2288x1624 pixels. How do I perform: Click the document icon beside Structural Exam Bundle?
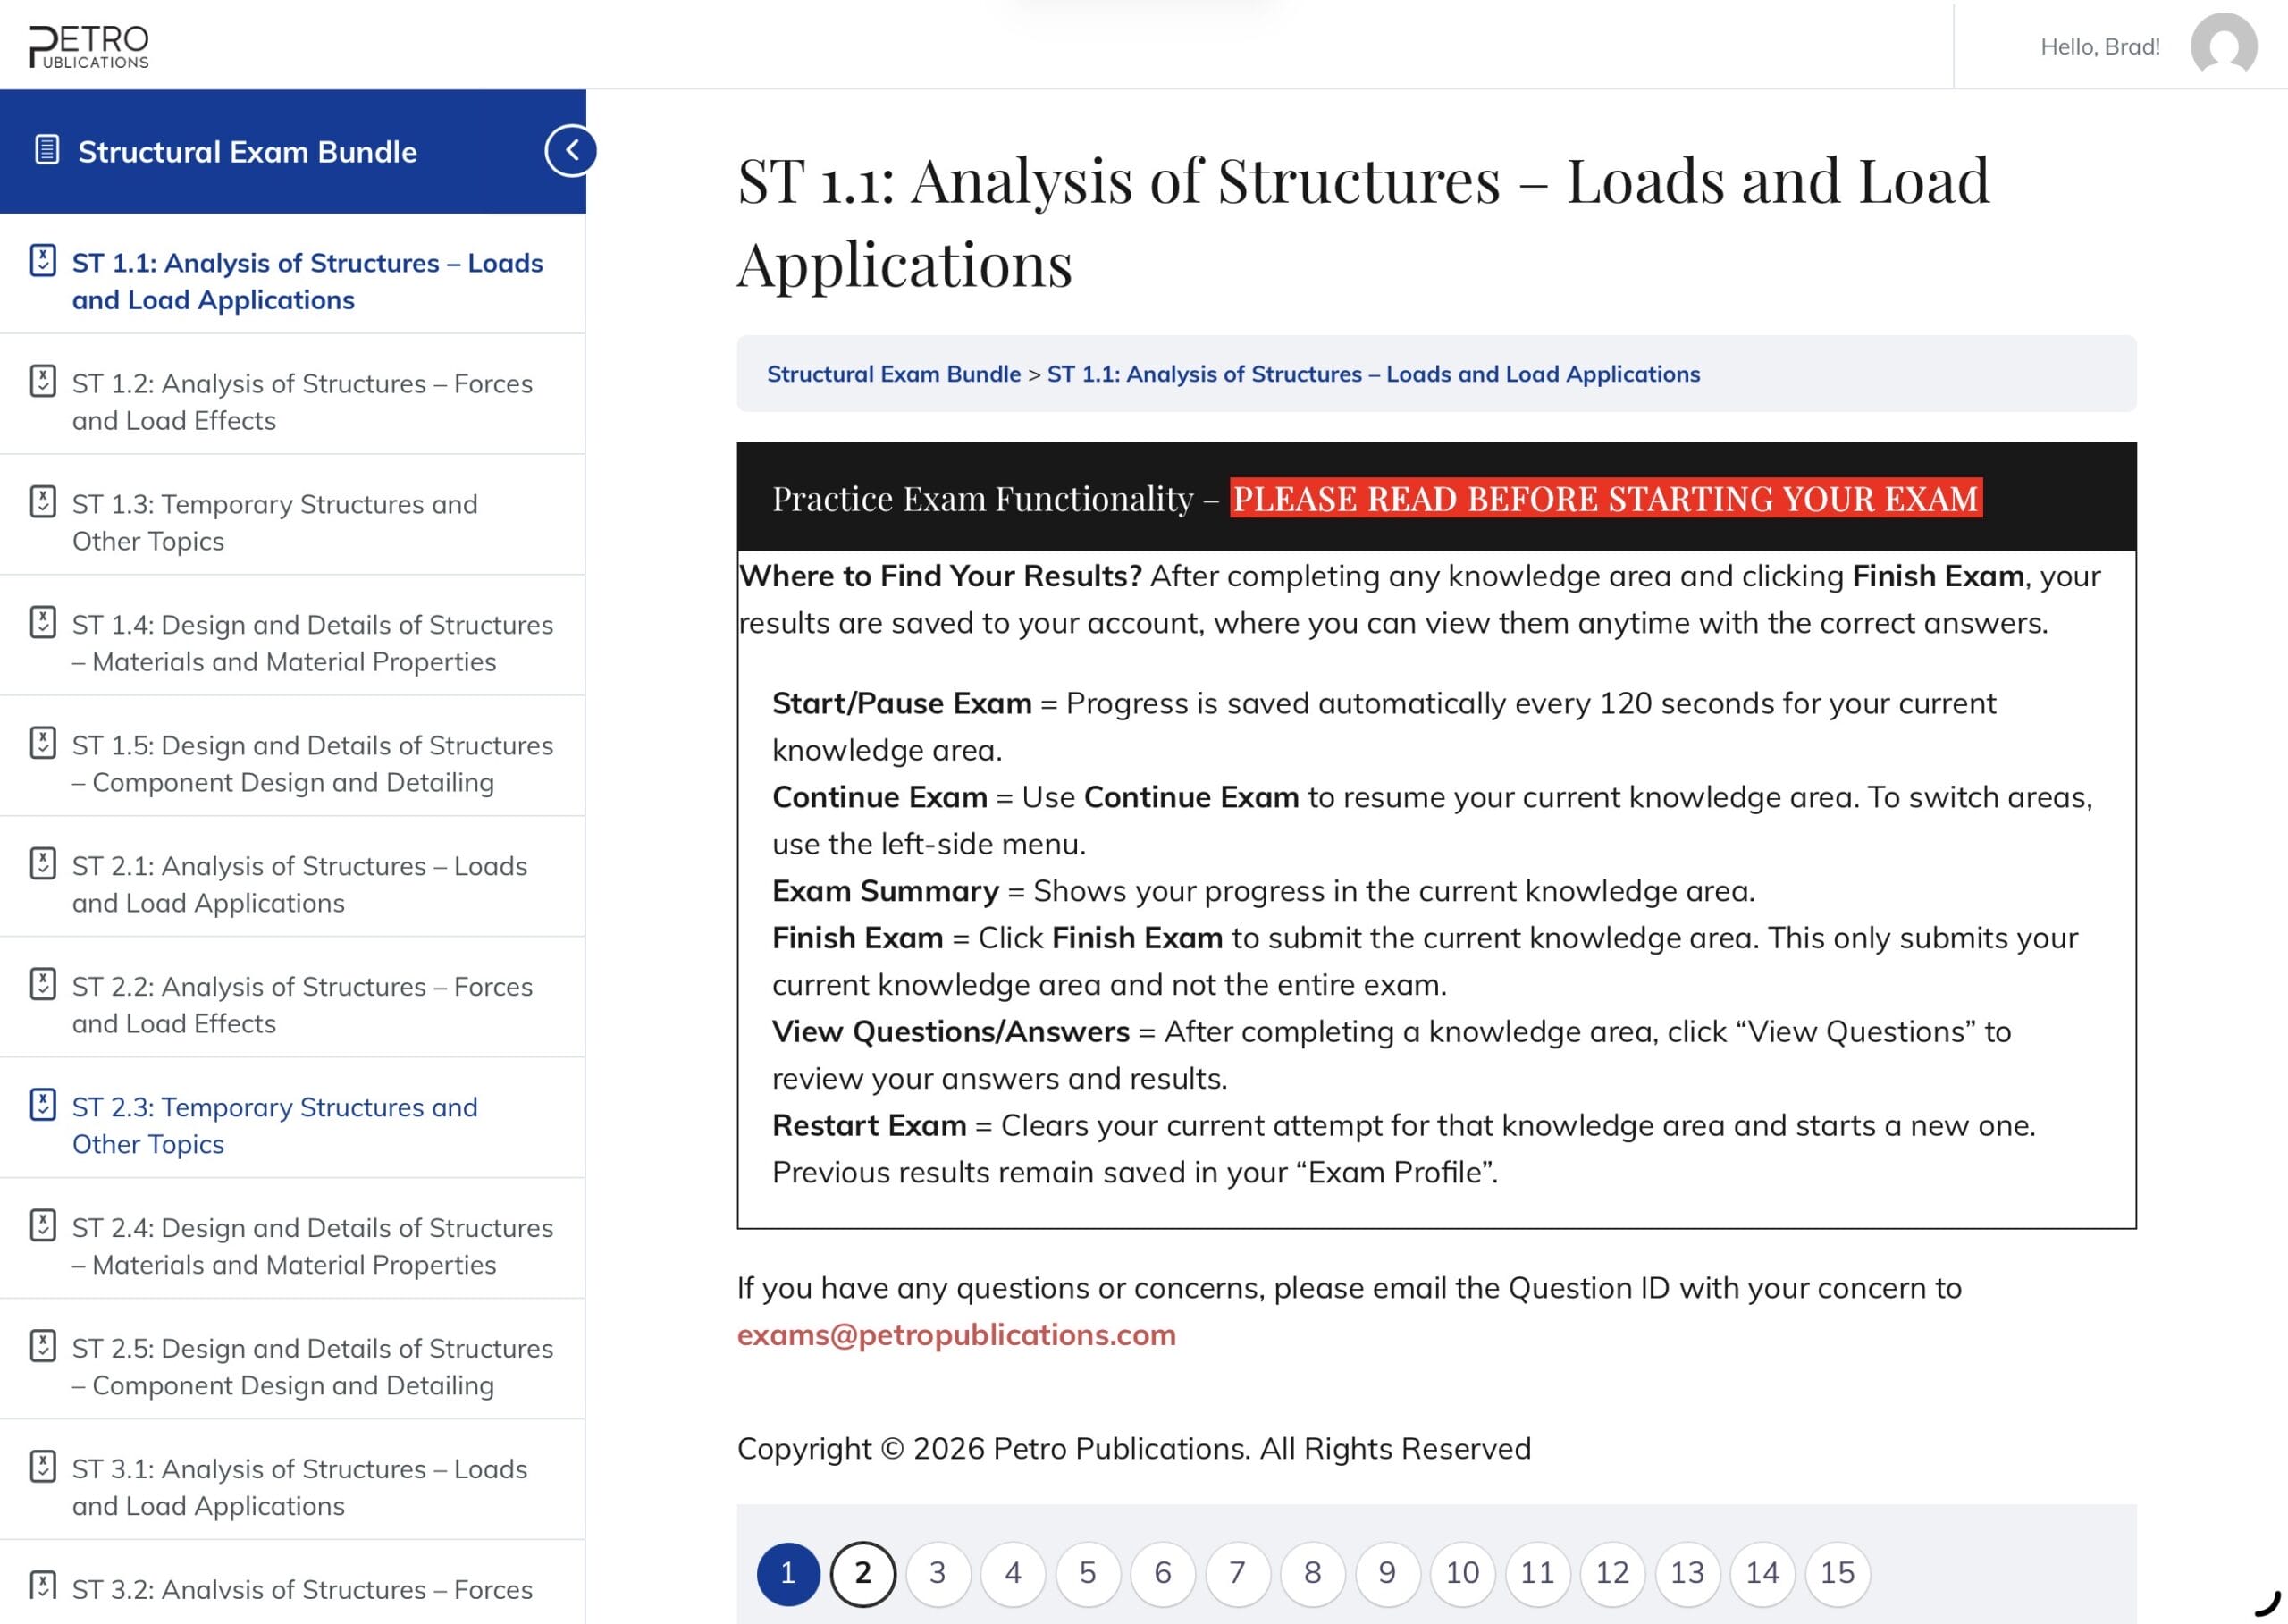(x=46, y=150)
